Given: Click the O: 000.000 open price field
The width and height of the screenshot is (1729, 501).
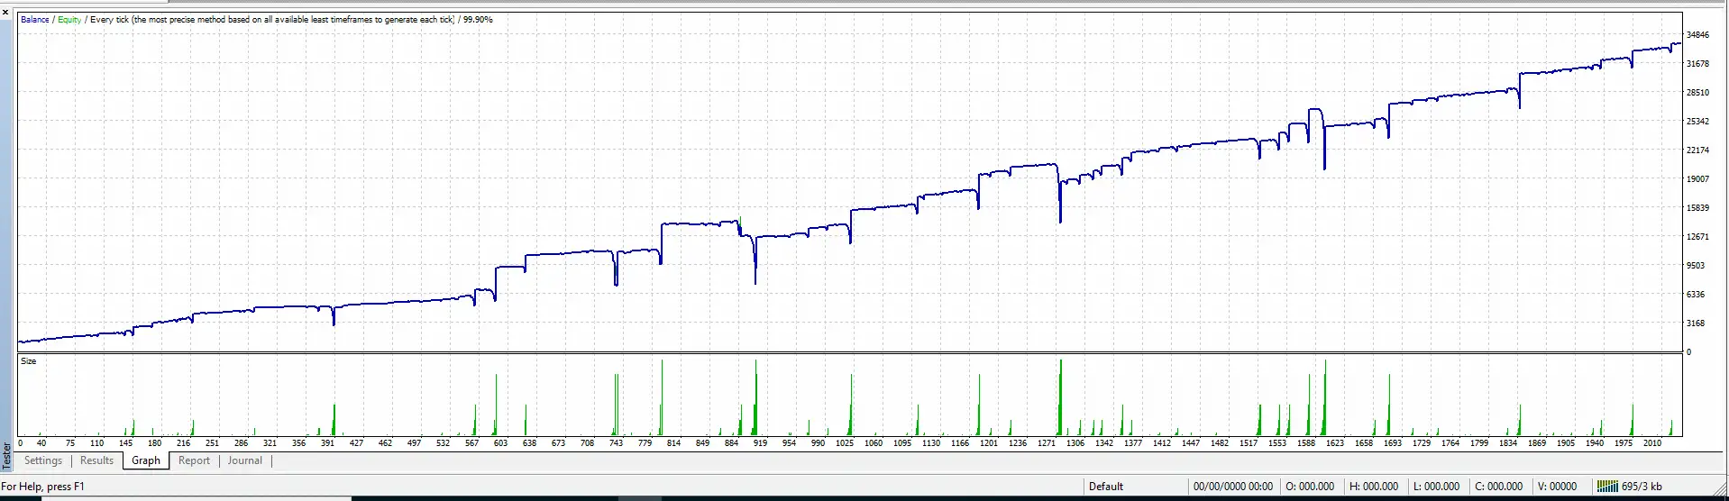Looking at the screenshot, I should point(1310,487).
